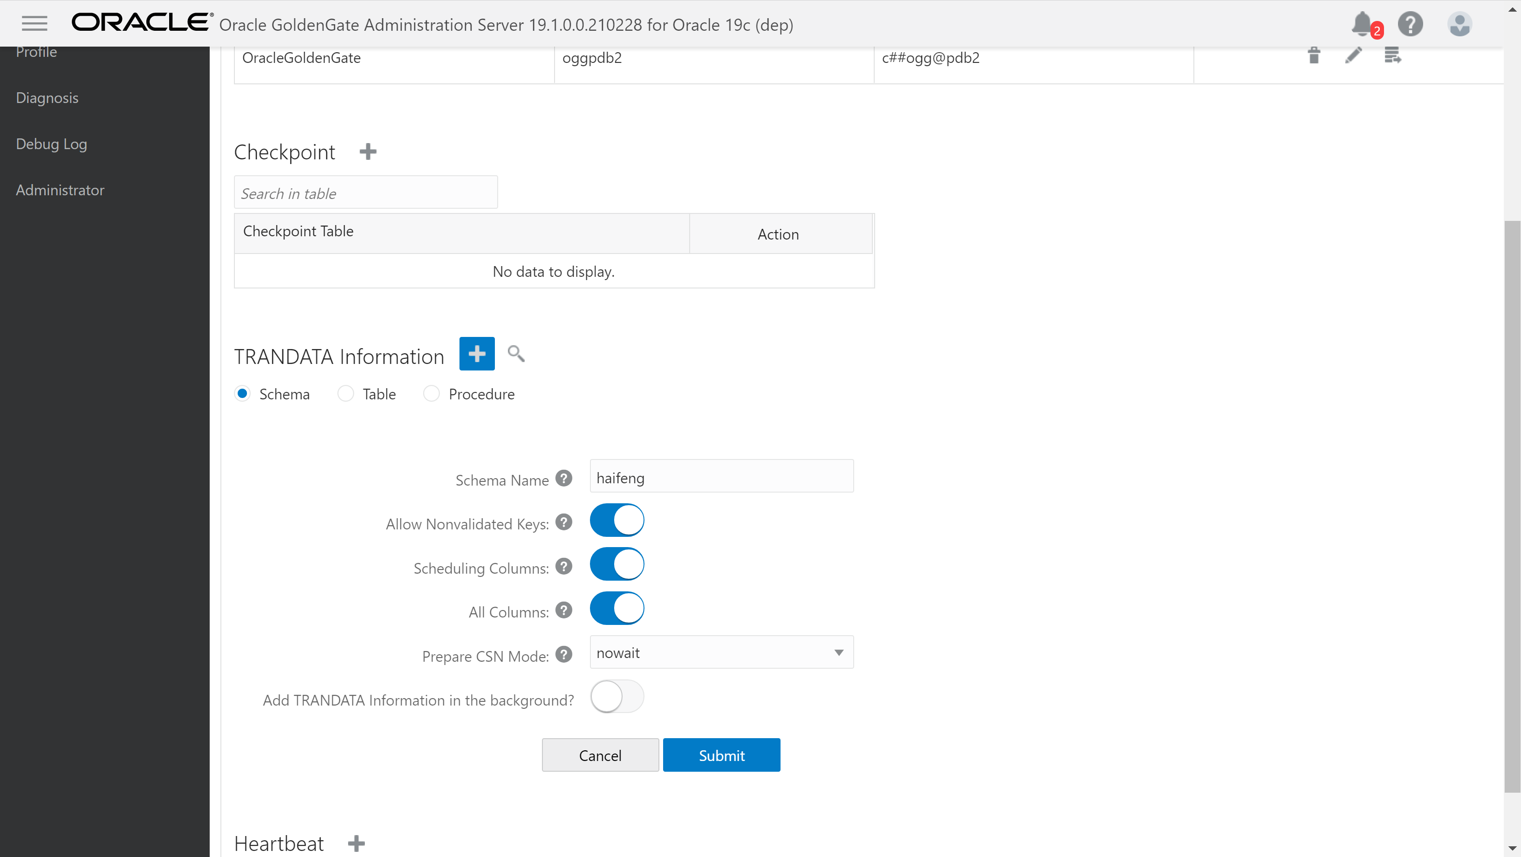1521x857 pixels.
Task: Edit the oggpdb2 credential with pencil icon
Action: [1353, 56]
